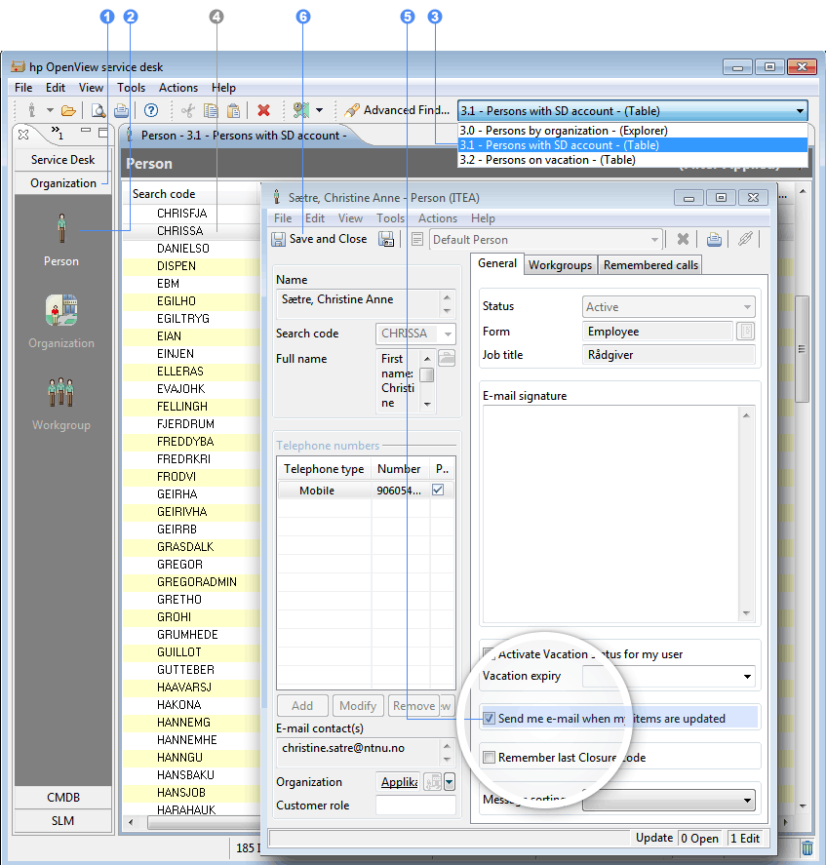This screenshot has height=865, width=826.
Task: Toggle Send me e-mail when items updated
Action: pos(490,719)
